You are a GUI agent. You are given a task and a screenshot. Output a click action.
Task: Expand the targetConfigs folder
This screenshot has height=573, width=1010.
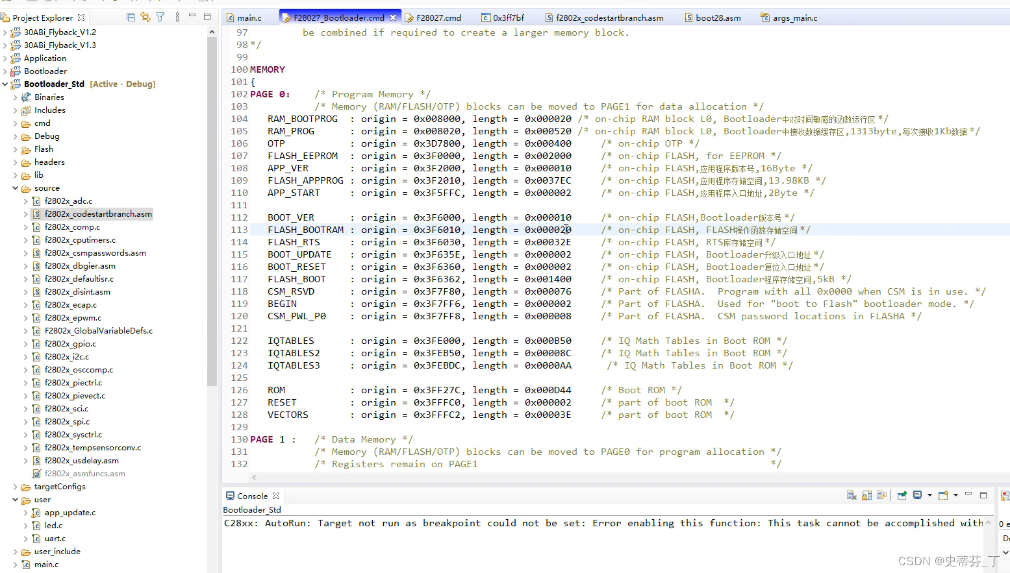point(16,486)
